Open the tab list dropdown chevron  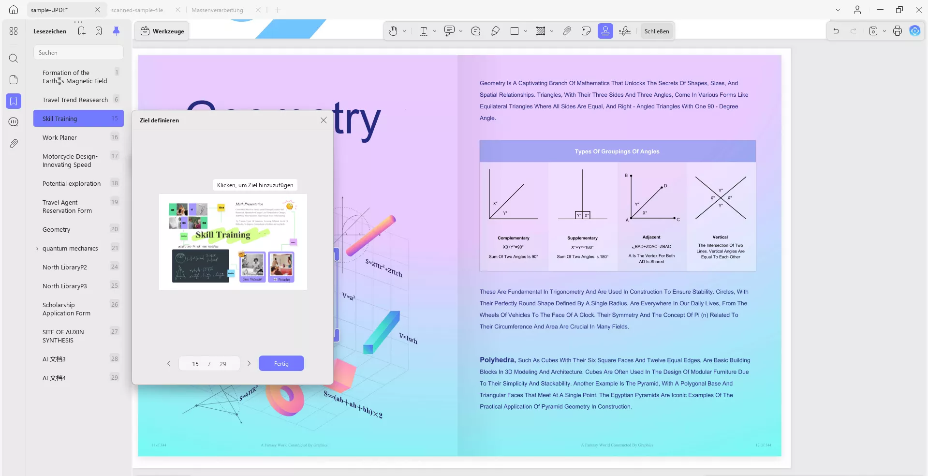coord(838,10)
